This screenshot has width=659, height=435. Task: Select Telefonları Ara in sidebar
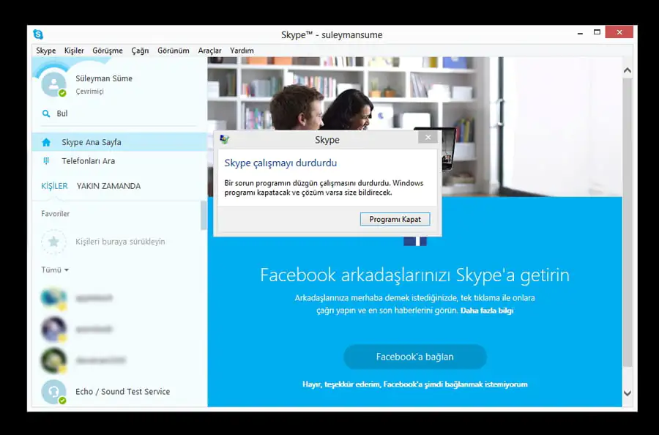[120, 161]
